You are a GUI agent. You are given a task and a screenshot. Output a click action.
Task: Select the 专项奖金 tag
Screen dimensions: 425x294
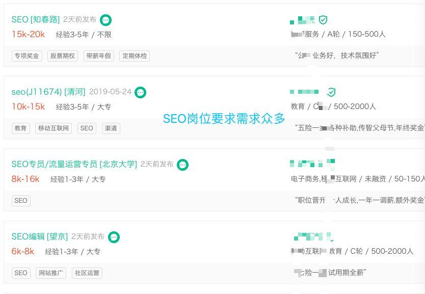[x=27, y=56]
